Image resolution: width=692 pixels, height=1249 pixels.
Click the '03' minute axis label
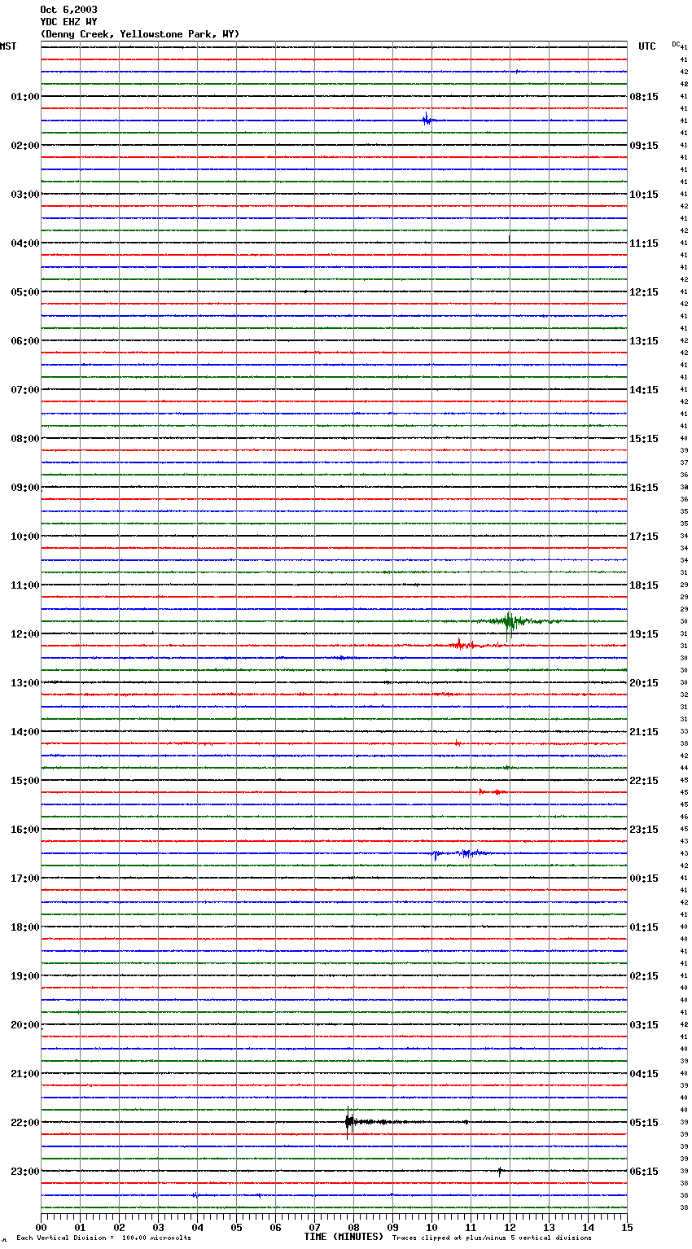tap(158, 1227)
